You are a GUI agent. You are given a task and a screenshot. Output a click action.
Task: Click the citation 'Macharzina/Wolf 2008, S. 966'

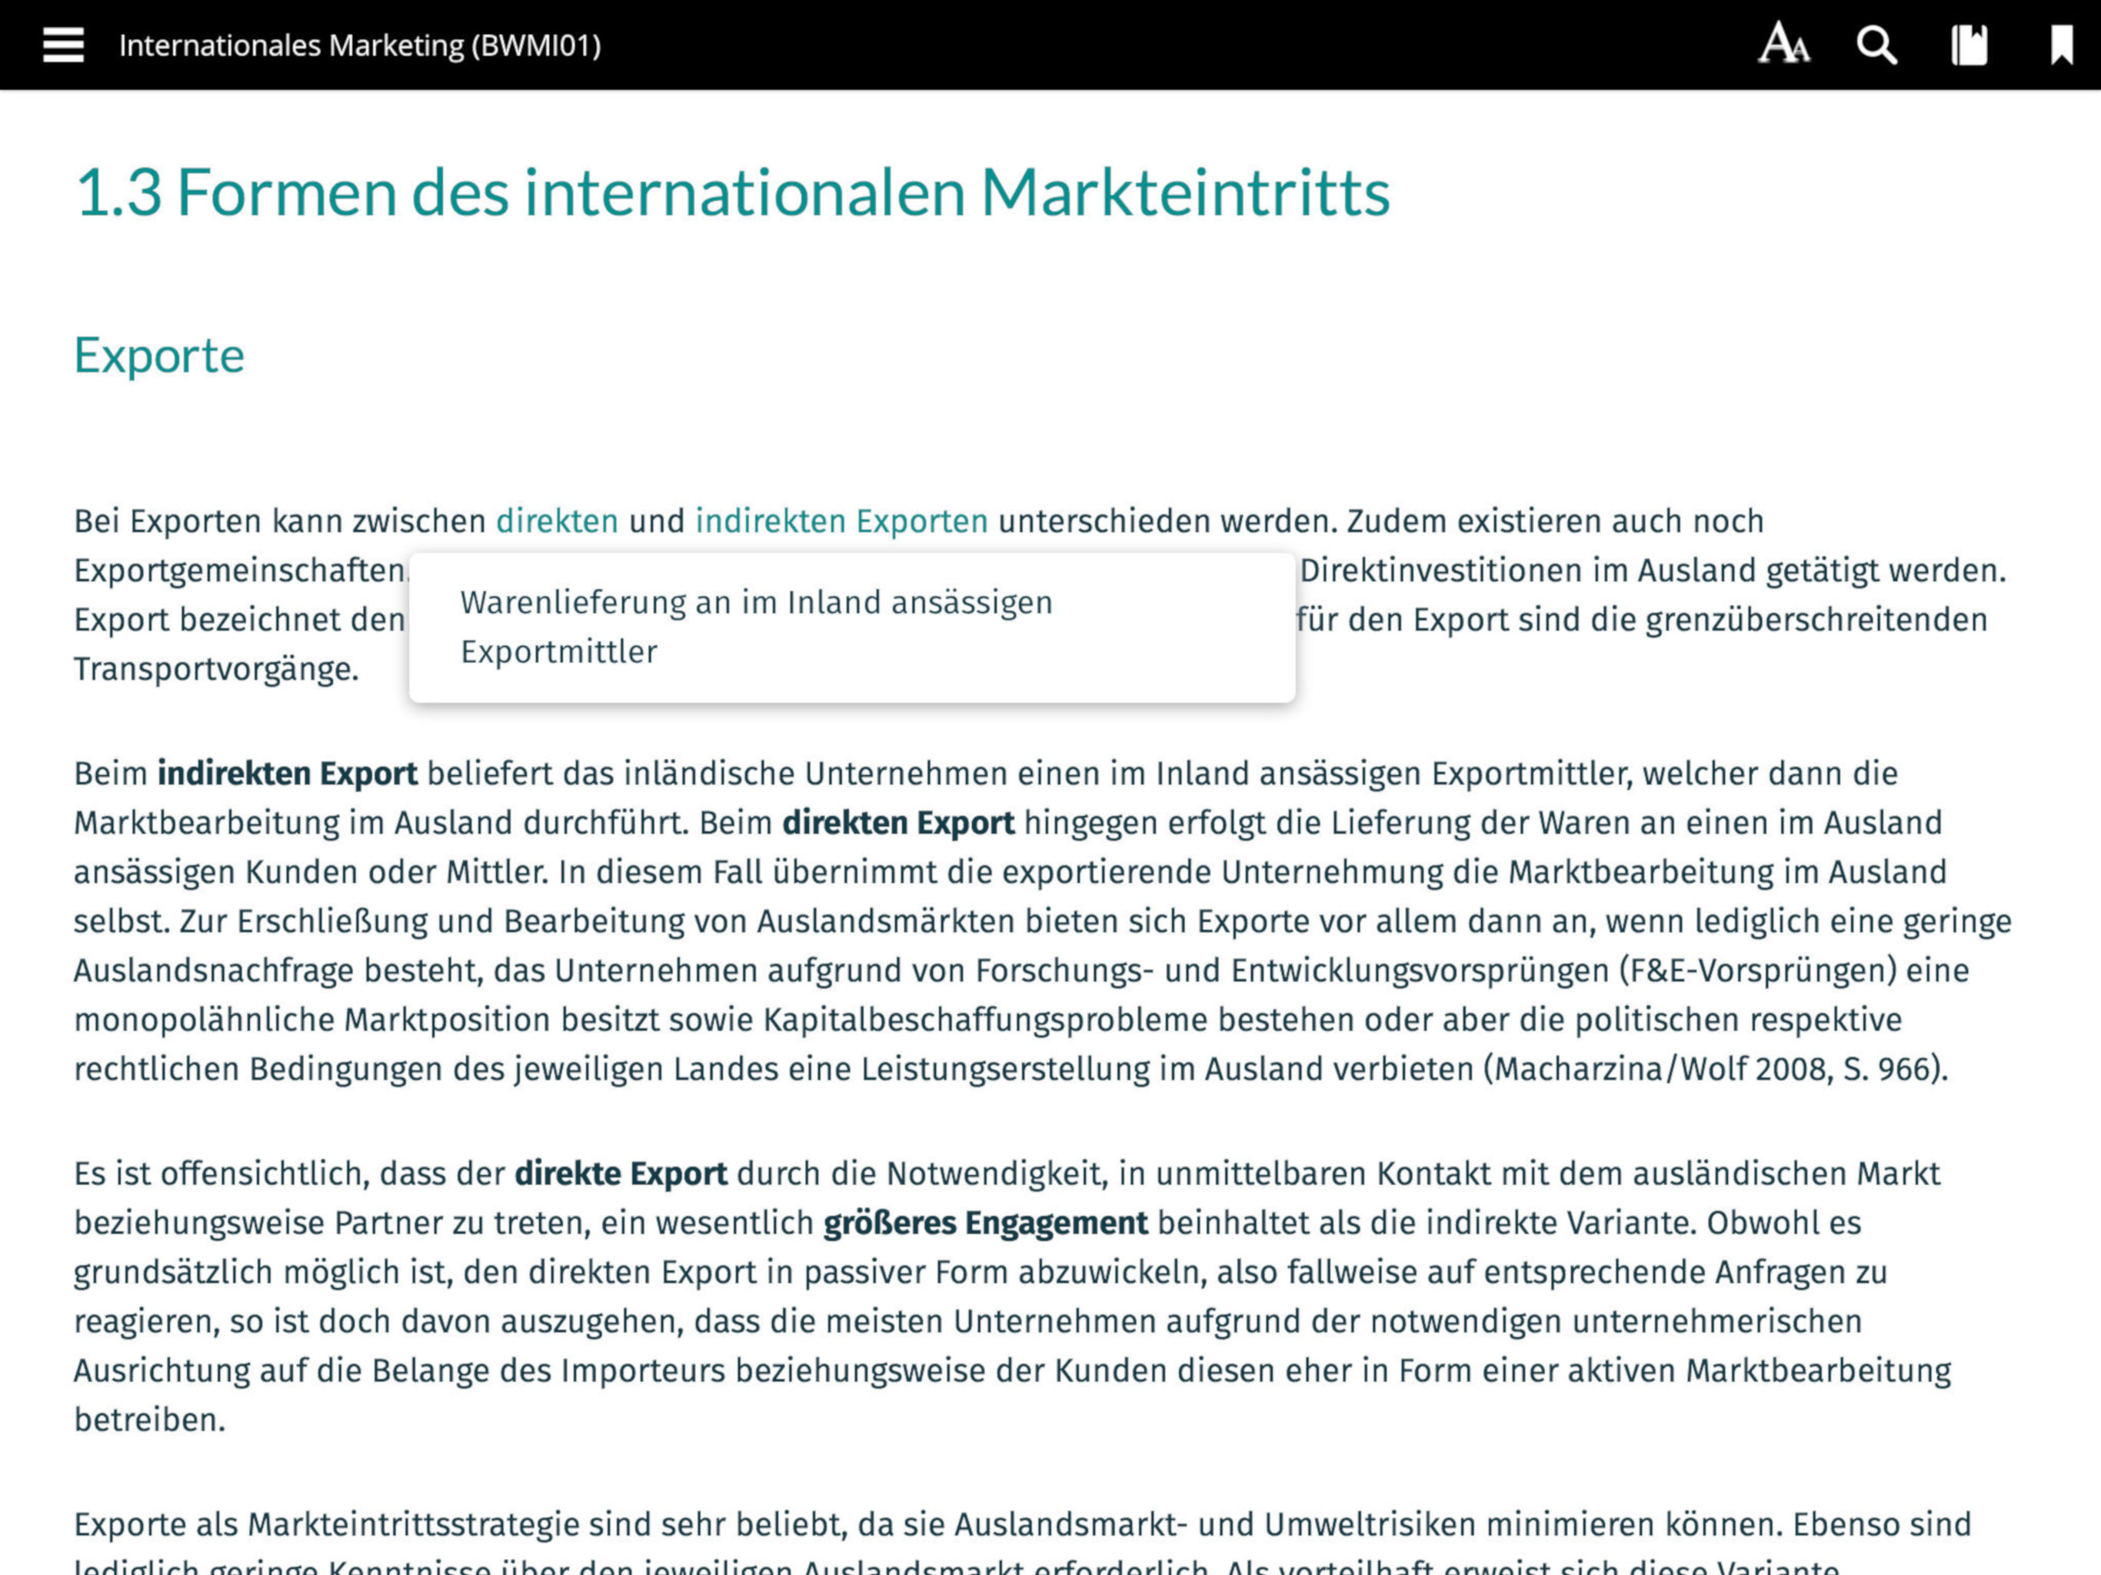point(1714,1070)
